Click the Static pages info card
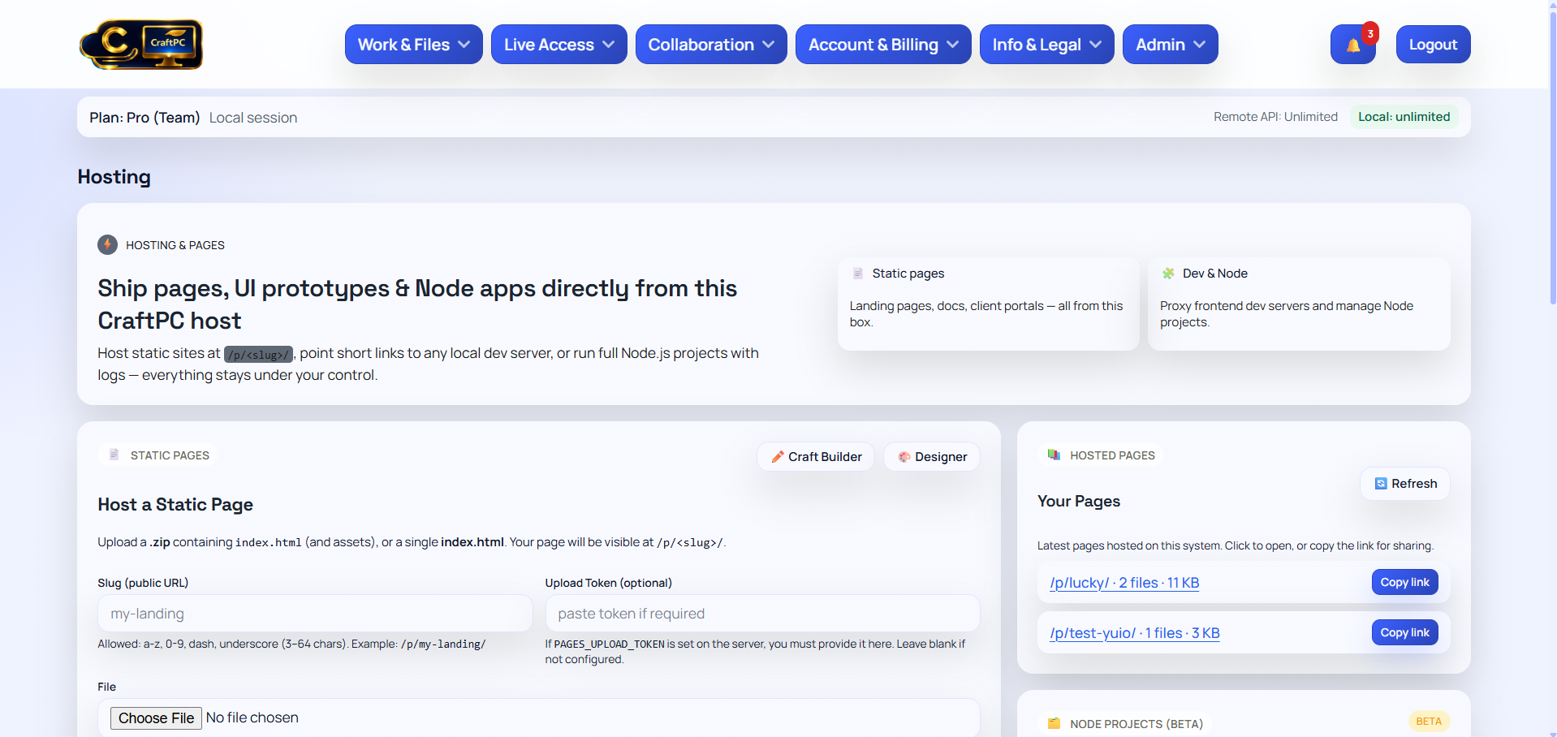Image resolution: width=1557 pixels, height=737 pixels. click(988, 304)
